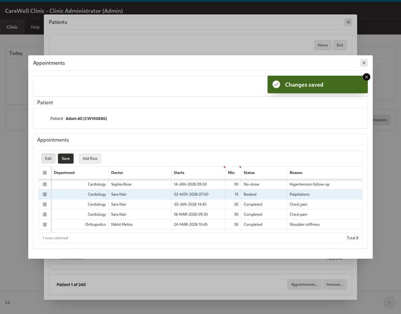Click the Total 8 footer text
Screen dimensions: 401x314
click(x=352, y=238)
